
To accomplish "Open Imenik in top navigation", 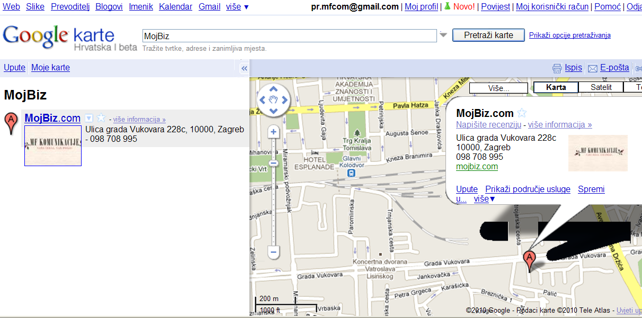I will [141, 6].
